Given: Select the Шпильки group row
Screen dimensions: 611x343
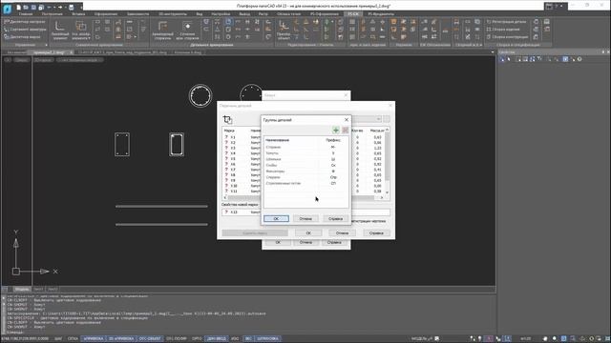Looking at the screenshot, I should (305, 159).
